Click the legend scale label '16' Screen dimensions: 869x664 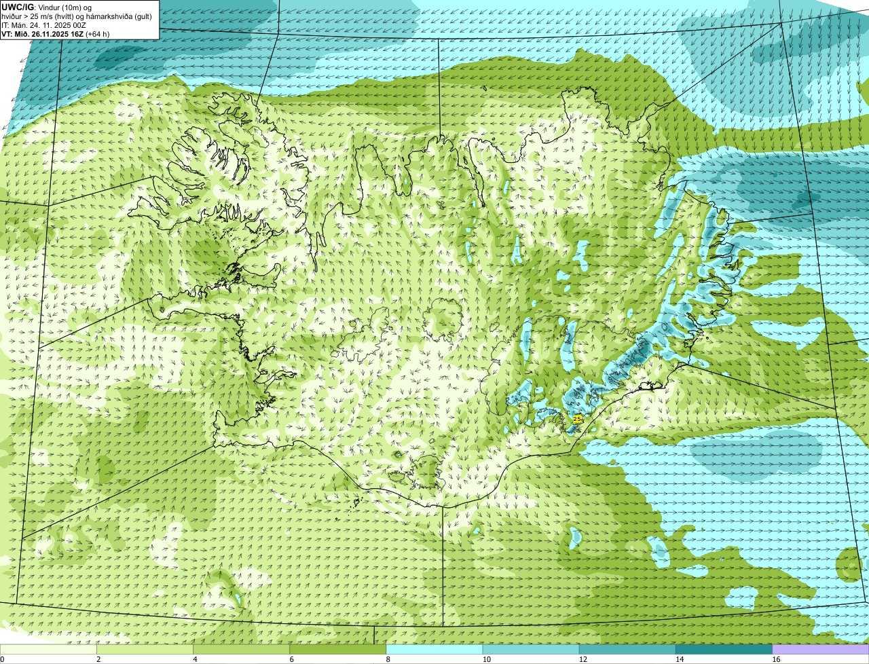point(775,659)
